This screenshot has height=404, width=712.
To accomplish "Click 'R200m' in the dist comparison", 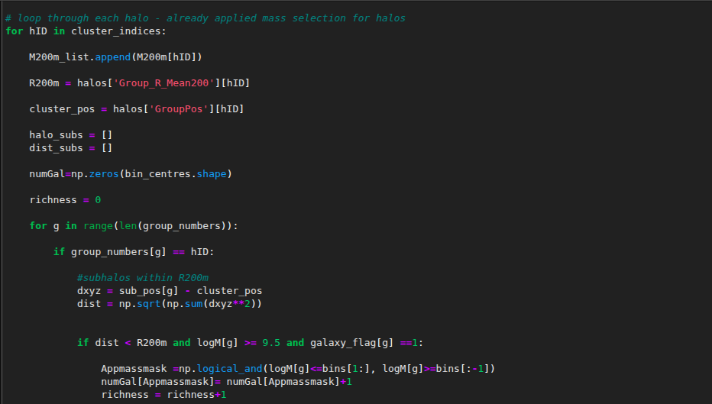I will [x=152, y=343].
